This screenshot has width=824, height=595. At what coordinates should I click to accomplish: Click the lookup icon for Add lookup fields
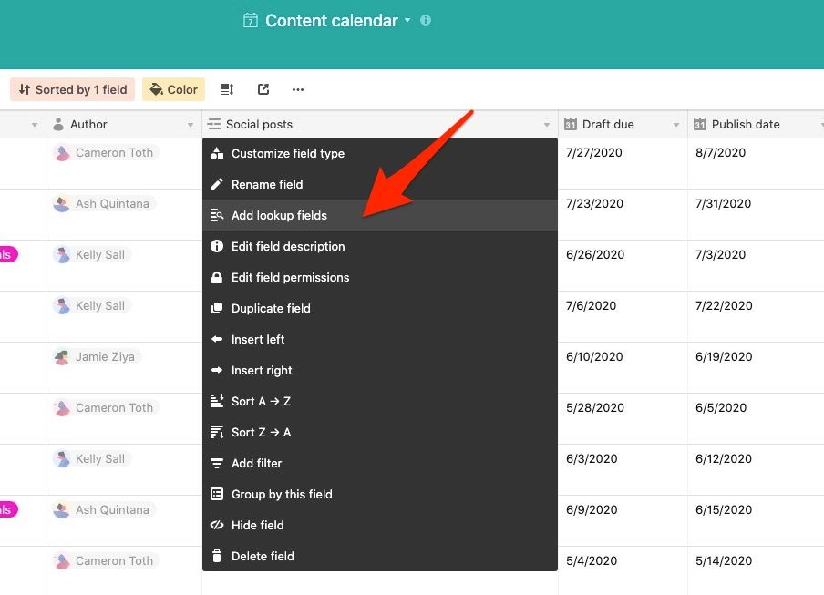(217, 215)
